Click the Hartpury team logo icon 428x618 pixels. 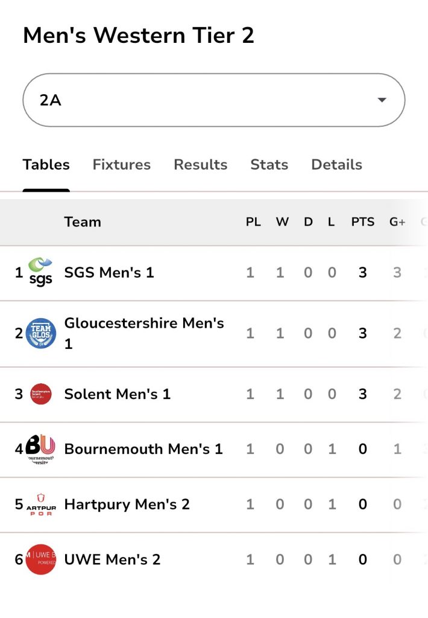(41, 504)
